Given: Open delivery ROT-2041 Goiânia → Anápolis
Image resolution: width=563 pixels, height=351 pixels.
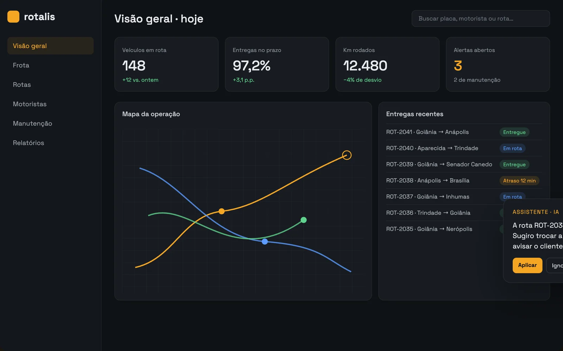Looking at the screenshot, I should tap(464, 132).
